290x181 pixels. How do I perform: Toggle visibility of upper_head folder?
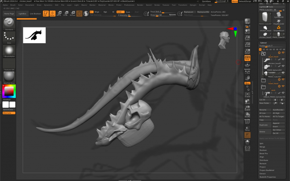click(x=283, y=53)
